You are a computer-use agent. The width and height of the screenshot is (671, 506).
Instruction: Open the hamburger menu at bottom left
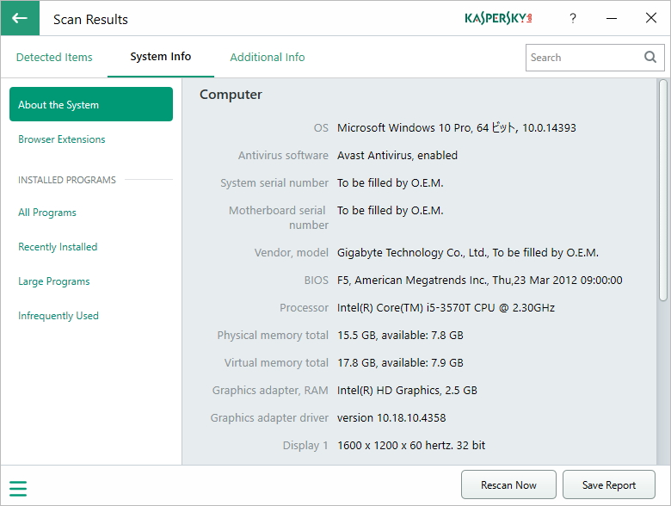click(x=18, y=489)
